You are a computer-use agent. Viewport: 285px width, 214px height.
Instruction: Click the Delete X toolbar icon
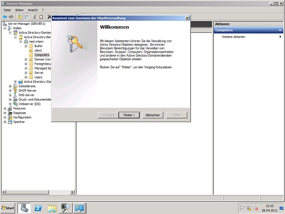coord(49,17)
